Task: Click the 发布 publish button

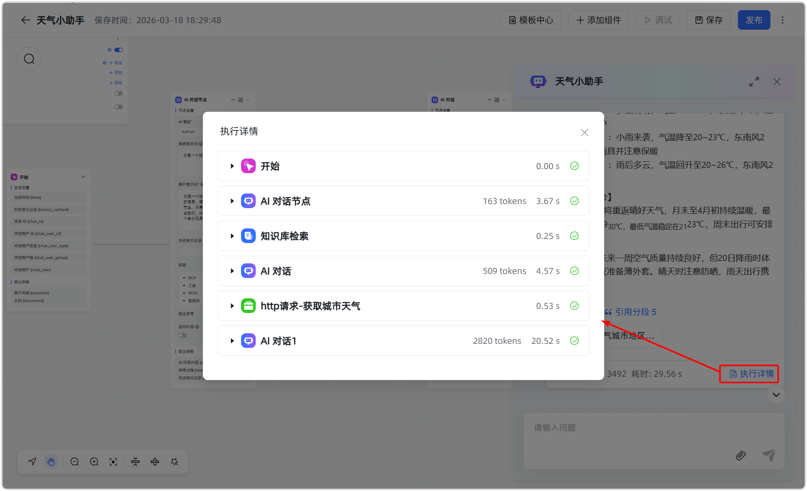Action: [x=754, y=20]
